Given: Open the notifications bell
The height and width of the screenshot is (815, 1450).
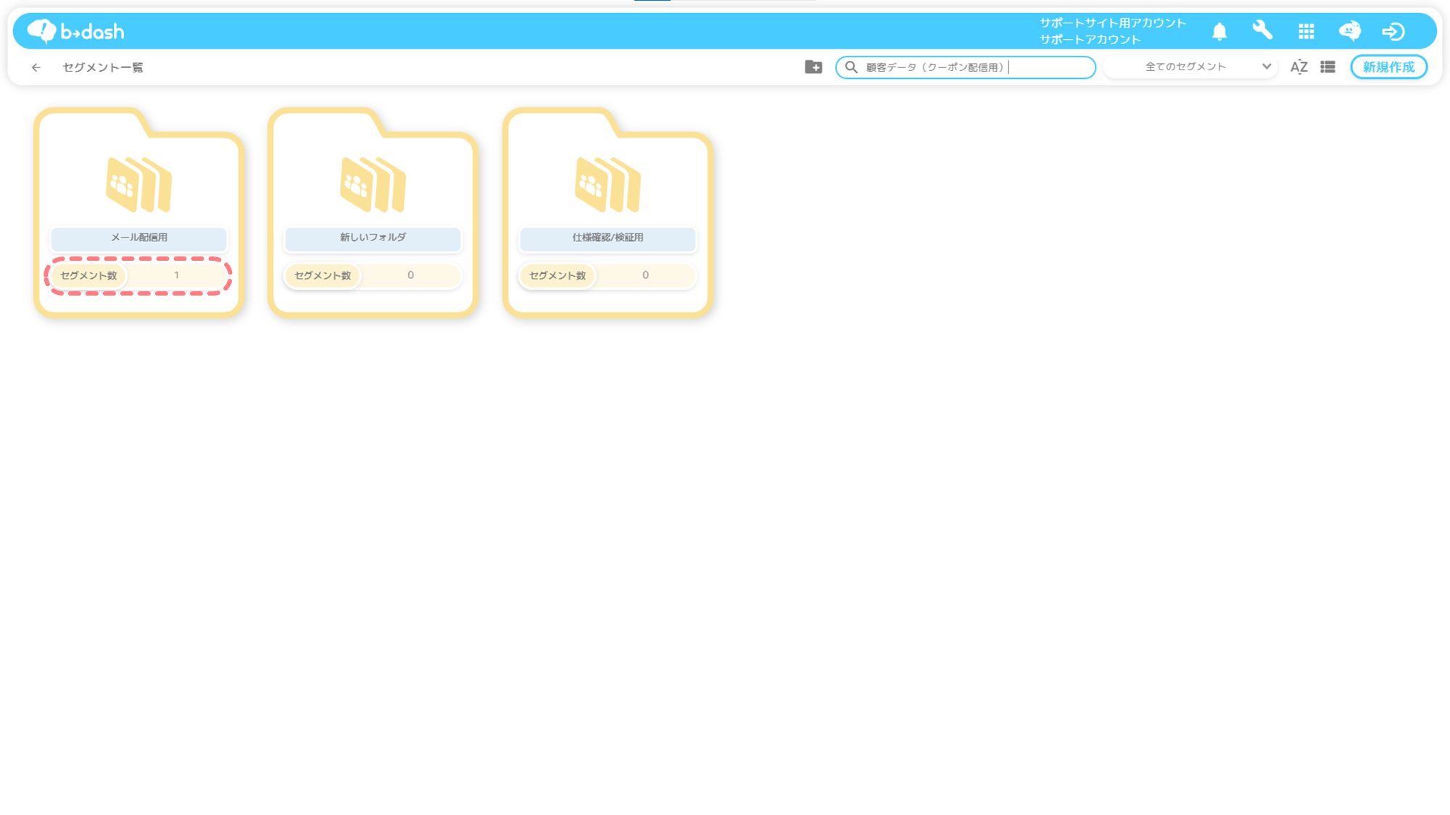Looking at the screenshot, I should coord(1219,31).
